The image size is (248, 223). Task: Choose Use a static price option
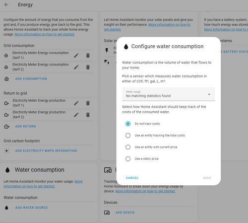(128, 159)
